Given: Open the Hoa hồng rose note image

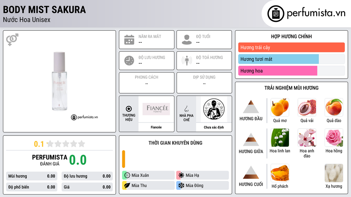Looking at the screenshot, I should click(334, 137).
